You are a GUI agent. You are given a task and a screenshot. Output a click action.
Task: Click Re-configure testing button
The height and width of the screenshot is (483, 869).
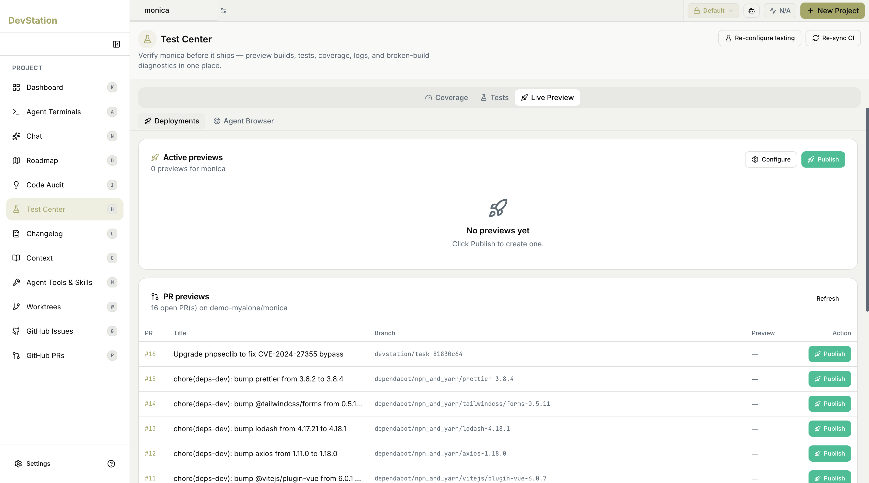click(x=760, y=38)
